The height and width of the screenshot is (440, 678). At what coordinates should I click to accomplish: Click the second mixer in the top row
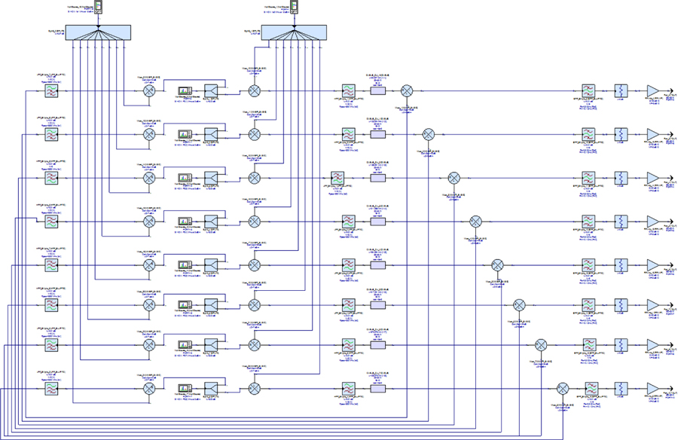pyautogui.click(x=255, y=91)
